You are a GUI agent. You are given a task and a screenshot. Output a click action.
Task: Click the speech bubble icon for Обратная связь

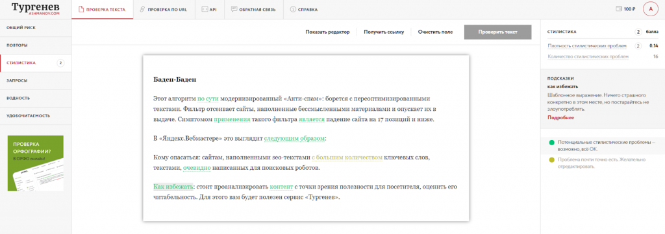click(x=234, y=9)
